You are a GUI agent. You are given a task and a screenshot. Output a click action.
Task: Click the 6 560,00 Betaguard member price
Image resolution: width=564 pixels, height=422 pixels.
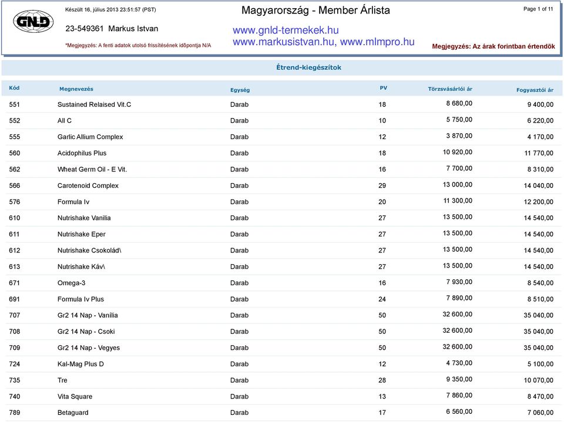click(x=459, y=411)
